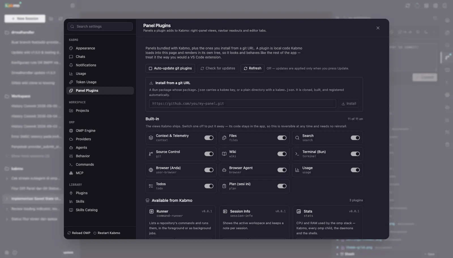Disable Terminal (Bun) panel toggle
Image resolution: width=453 pixels, height=258 pixels.
355,154
